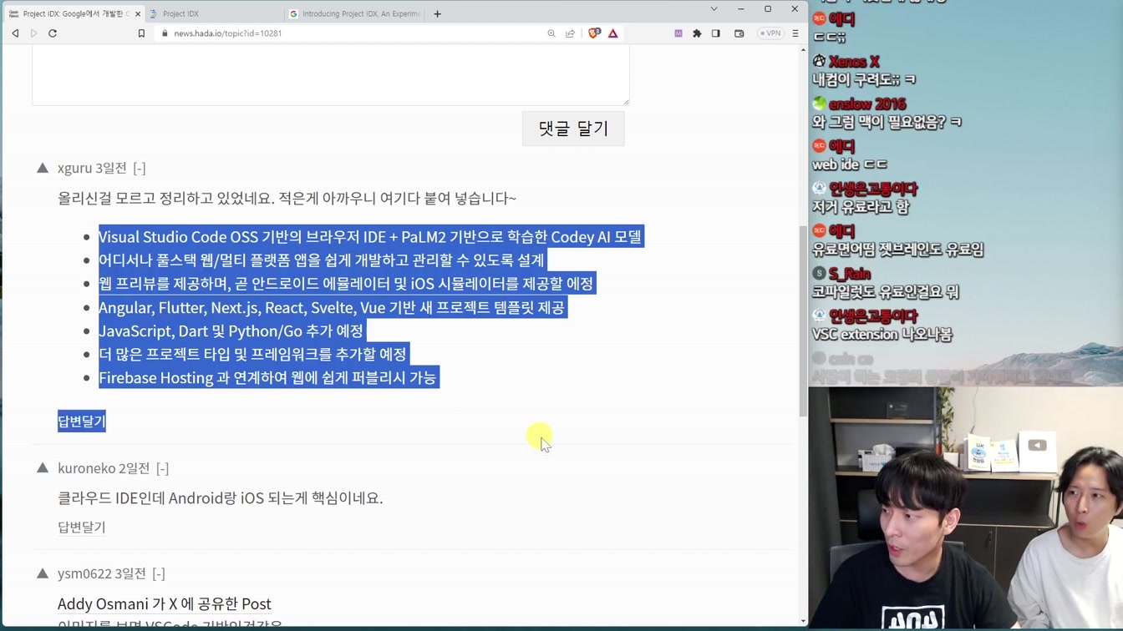Click the purple M extension icon

(x=678, y=33)
